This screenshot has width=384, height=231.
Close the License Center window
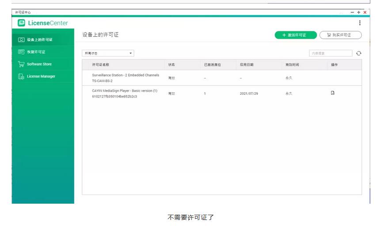(365, 12)
